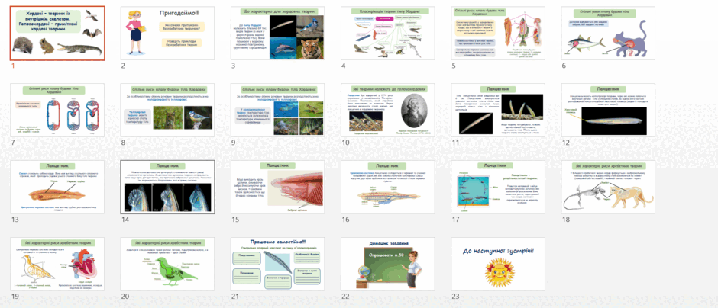Select slide 17 with lancelet life cycle diagram
The width and height of the screenshot is (718, 308).
[498, 187]
